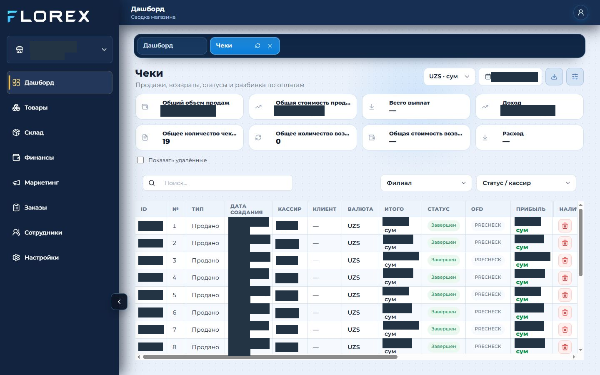Toggle the Показать удалённые checkbox
This screenshot has height=375, width=600.
tap(140, 160)
